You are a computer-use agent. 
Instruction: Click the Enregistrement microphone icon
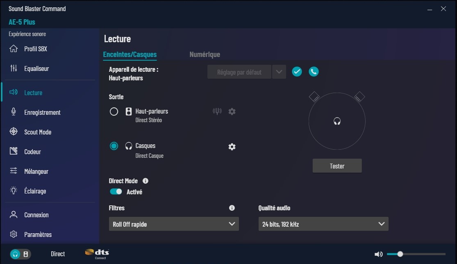tap(14, 112)
